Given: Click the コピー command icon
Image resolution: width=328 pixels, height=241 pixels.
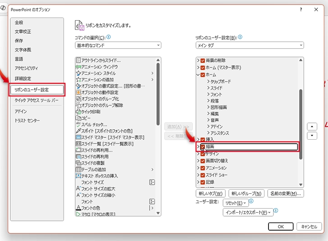Looking at the screenshot, I should [78, 118].
